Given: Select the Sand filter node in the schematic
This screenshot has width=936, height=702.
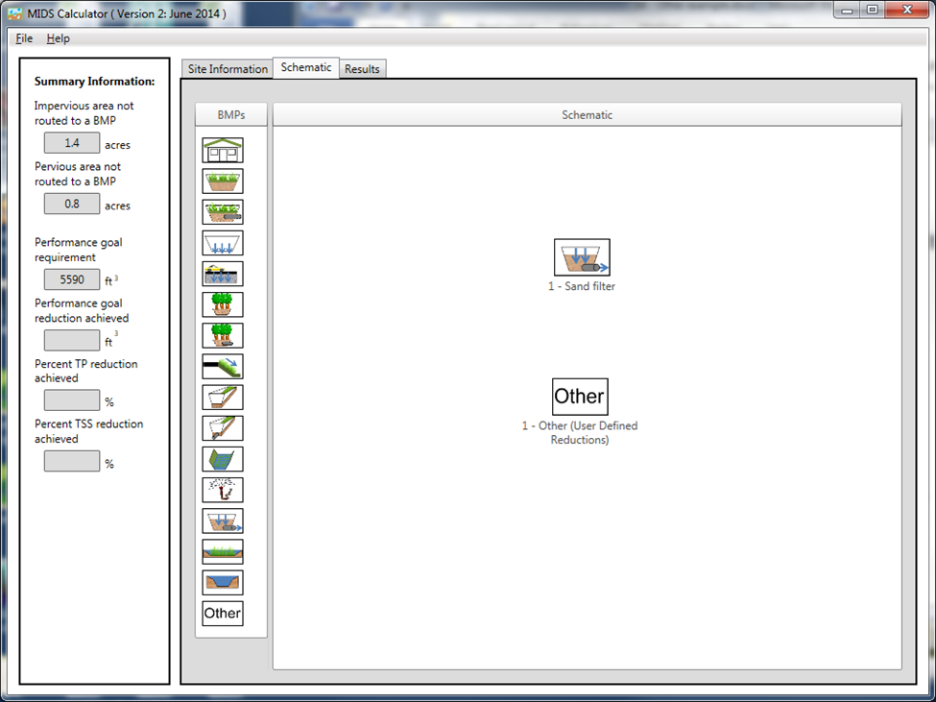Looking at the screenshot, I should pyautogui.click(x=582, y=257).
